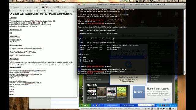Click the battery status icon

click(x=159, y=1)
